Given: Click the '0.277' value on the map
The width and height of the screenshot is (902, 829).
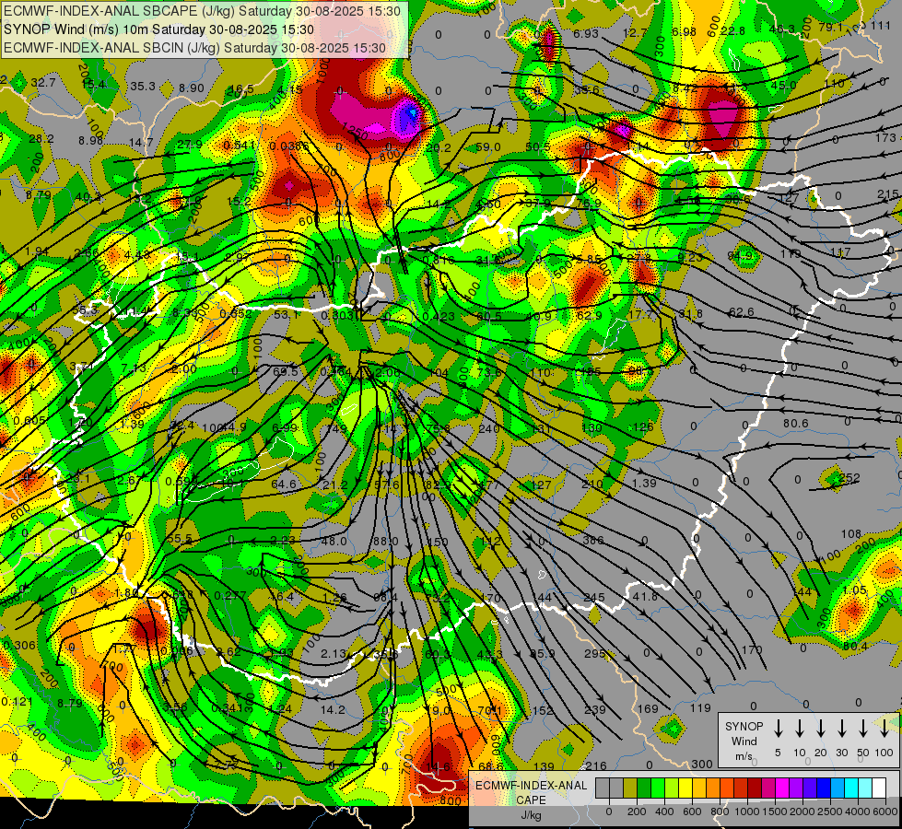Looking at the screenshot, I should [x=230, y=595].
